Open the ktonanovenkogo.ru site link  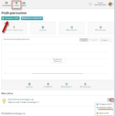pos(20,99)
